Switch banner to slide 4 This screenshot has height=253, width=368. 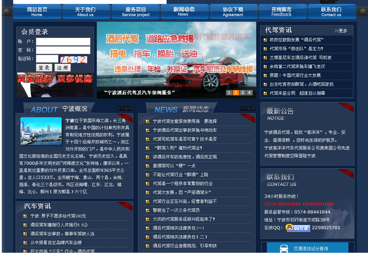pyautogui.click(x=249, y=93)
